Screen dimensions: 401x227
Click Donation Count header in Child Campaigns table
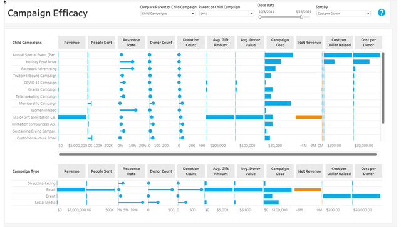click(190, 43)
